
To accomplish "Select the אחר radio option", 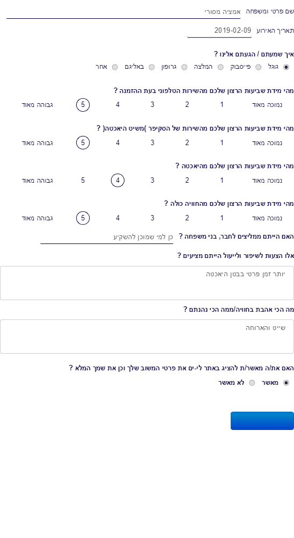I will [x=115, y=67].
